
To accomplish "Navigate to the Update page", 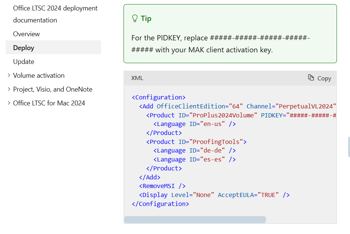I will 23,61.
